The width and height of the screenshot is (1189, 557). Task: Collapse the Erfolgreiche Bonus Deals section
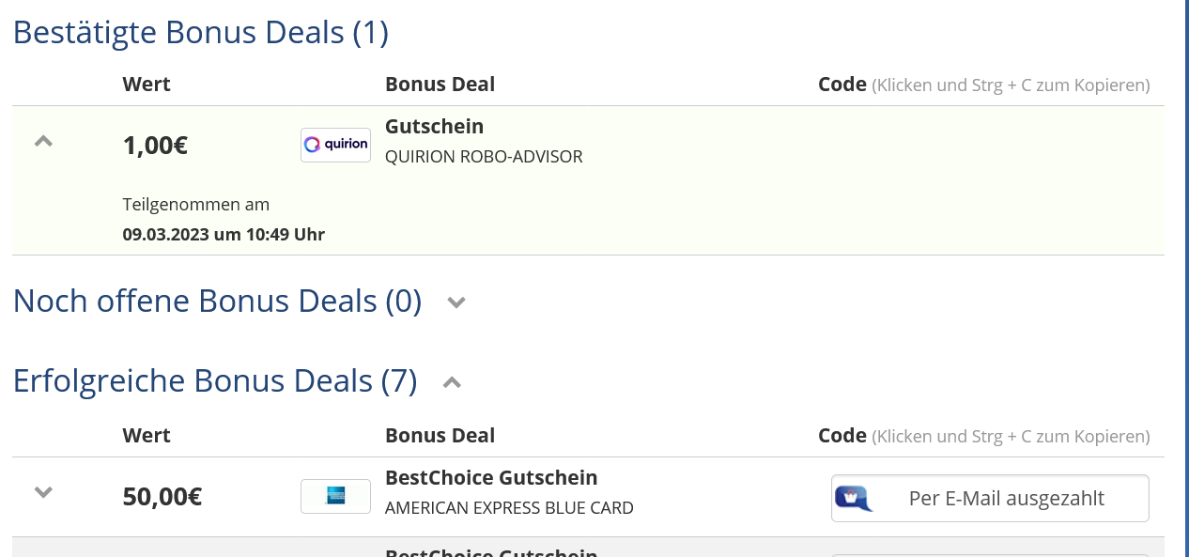coord(452,381)
